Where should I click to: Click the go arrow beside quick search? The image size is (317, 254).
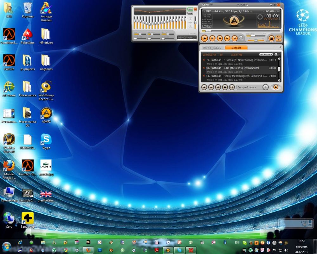tap(265, 87)
